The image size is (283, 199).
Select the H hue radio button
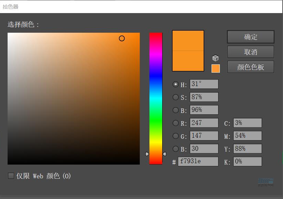pyautogui.click(x=175, y=84)
